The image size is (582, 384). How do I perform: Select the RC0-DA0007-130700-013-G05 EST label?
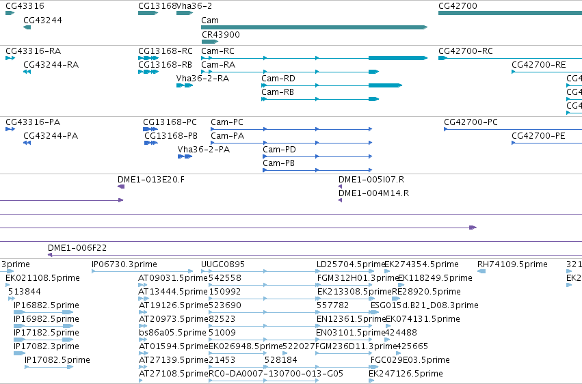click(276, 374)
